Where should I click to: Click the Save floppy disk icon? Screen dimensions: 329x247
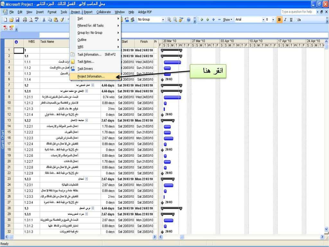[17, 20]
